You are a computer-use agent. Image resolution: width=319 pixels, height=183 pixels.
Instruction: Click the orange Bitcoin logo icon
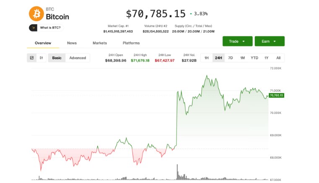point(36,14)
